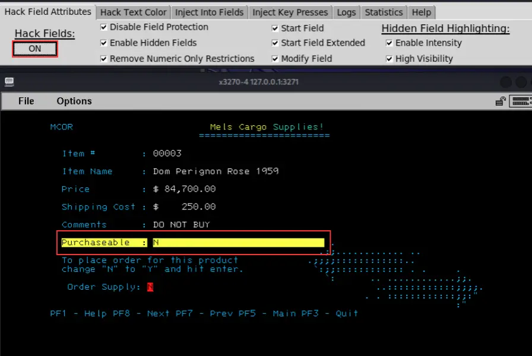
Task: Toggle the Enable Hidden Fields checkbox
Action: pos(104,43)
